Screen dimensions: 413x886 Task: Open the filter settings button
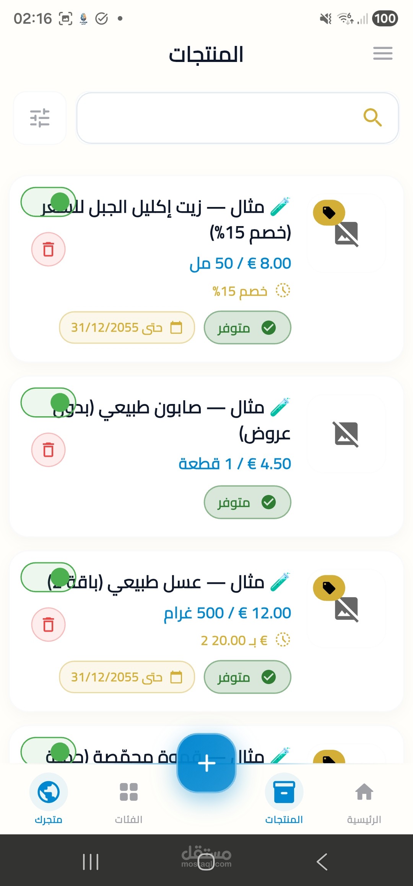tap(40, 118)
